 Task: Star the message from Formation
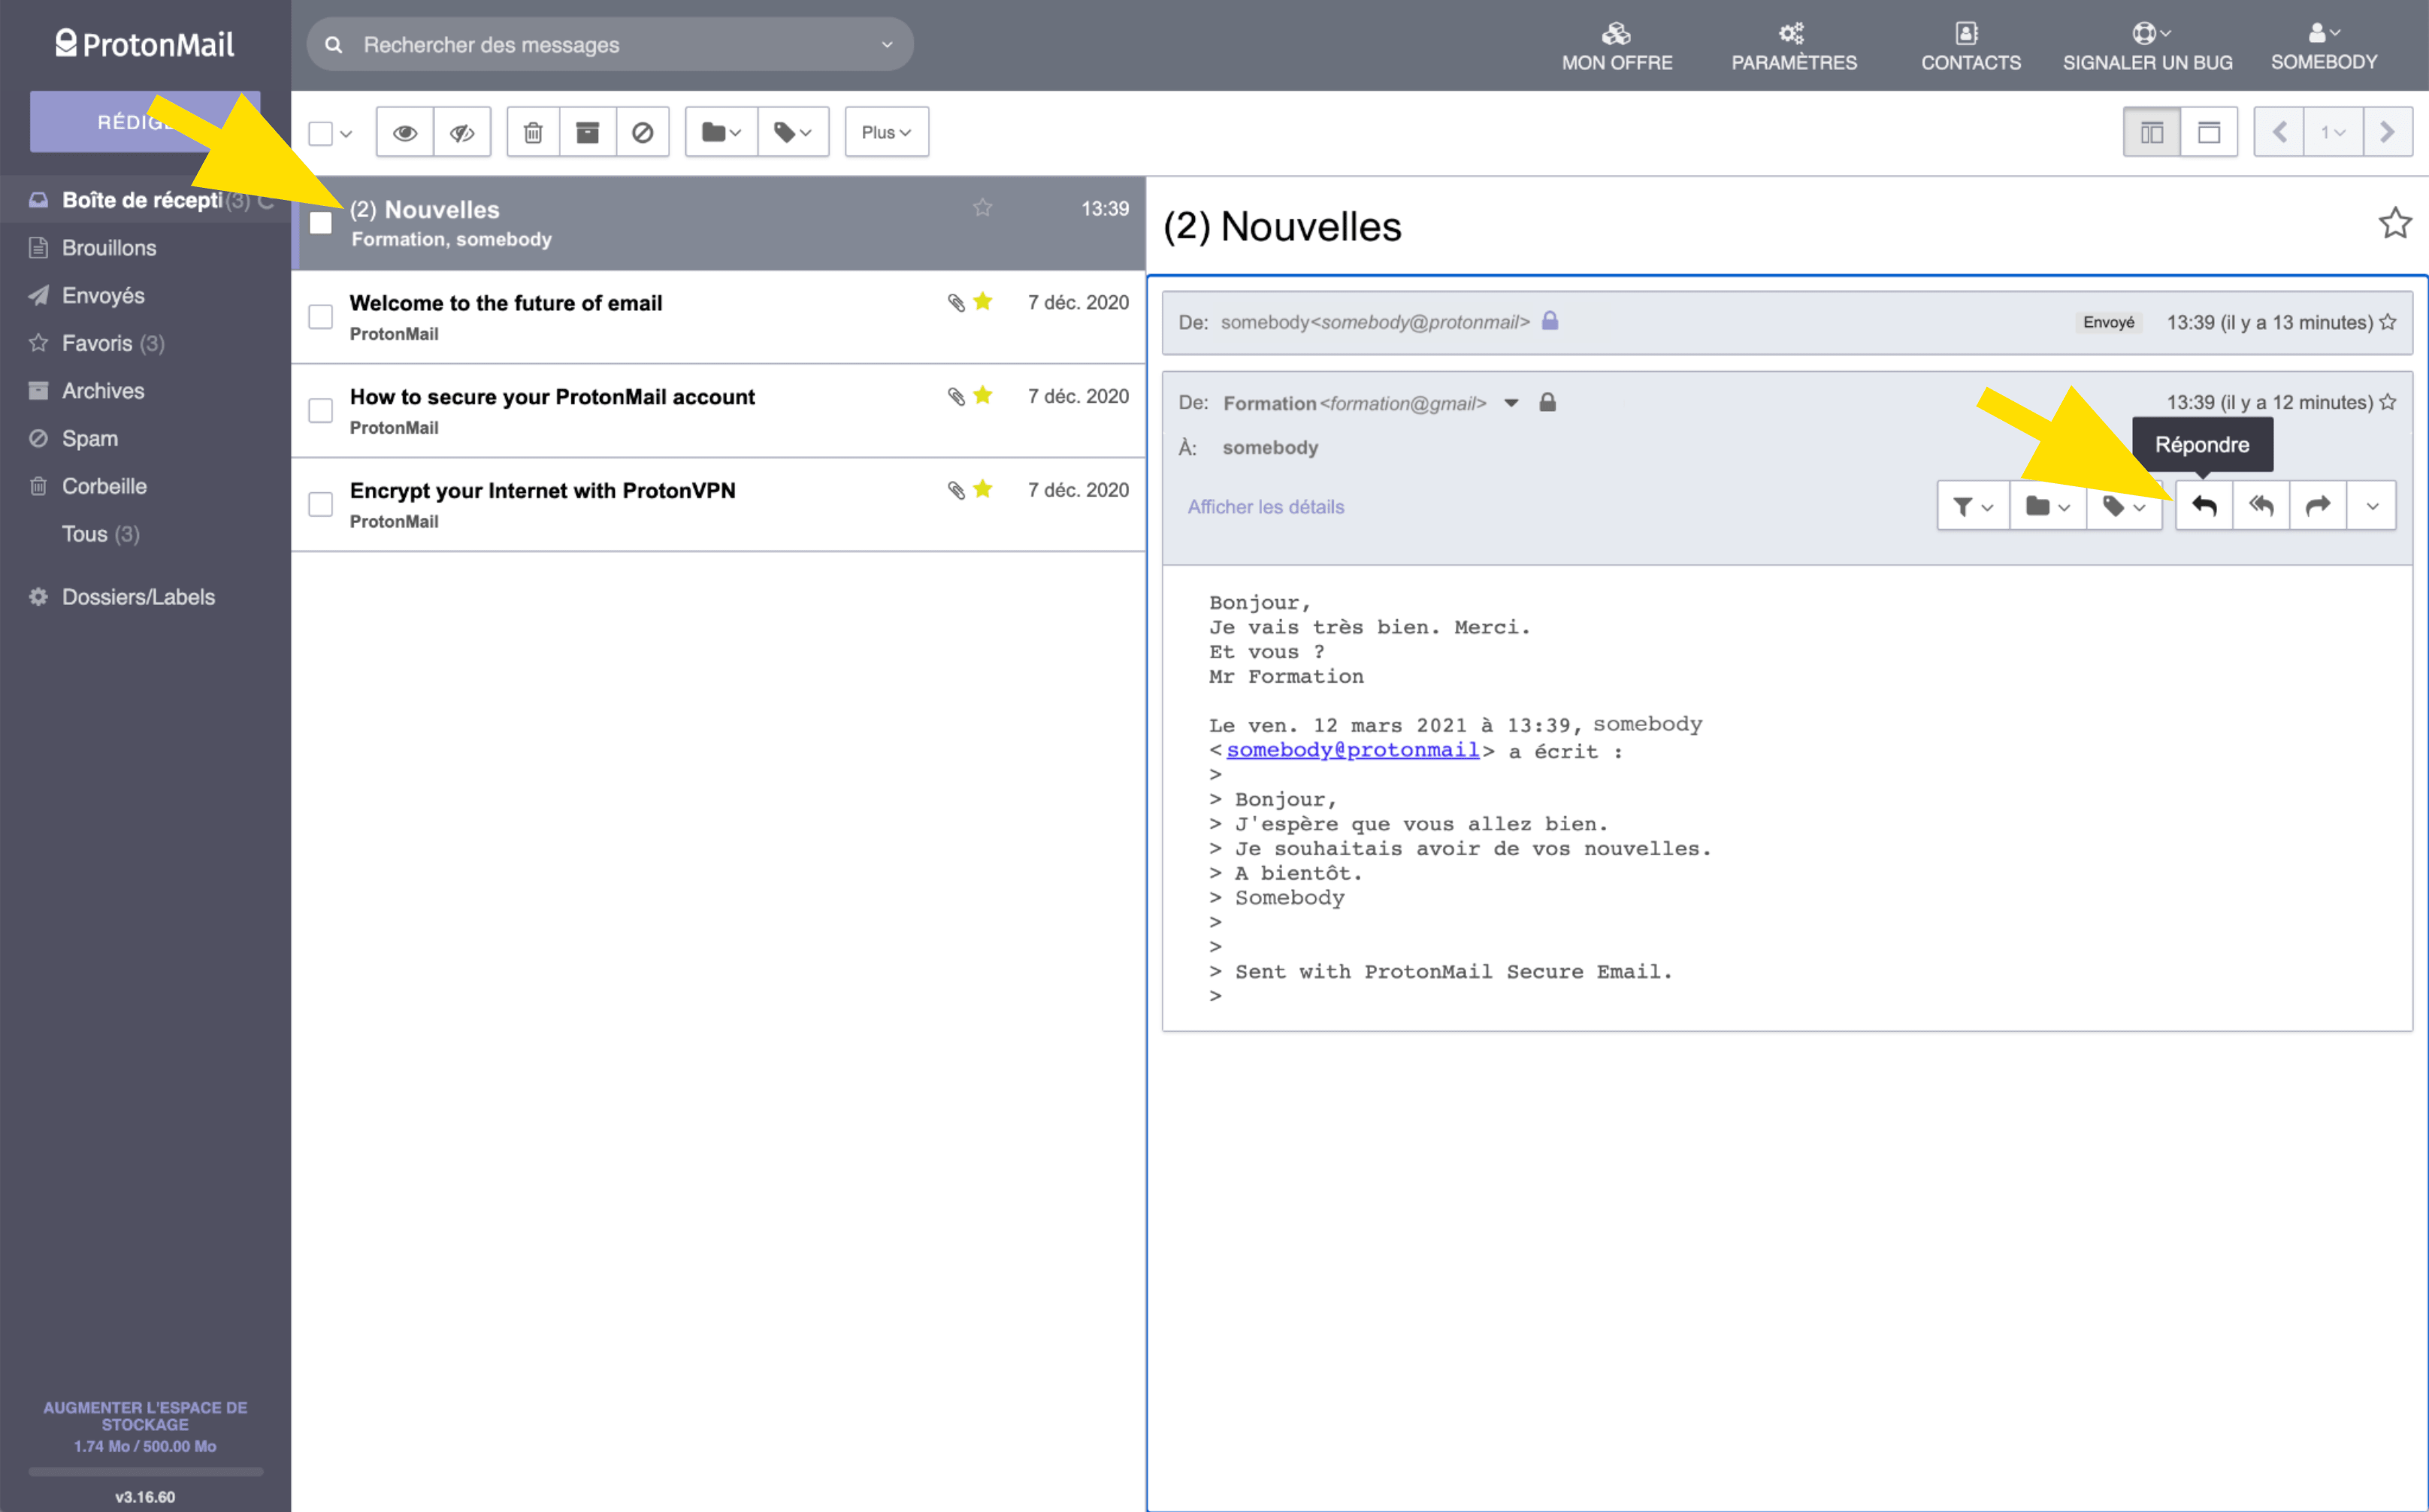(x=2388, y=402)
